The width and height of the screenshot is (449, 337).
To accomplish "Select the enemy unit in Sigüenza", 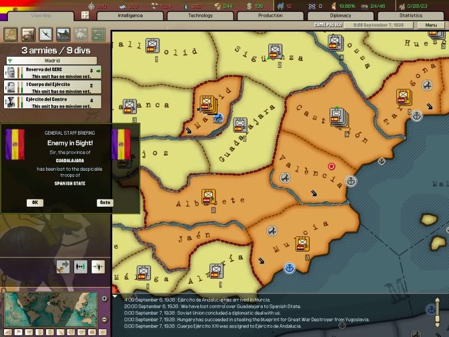I will point(275,52).
